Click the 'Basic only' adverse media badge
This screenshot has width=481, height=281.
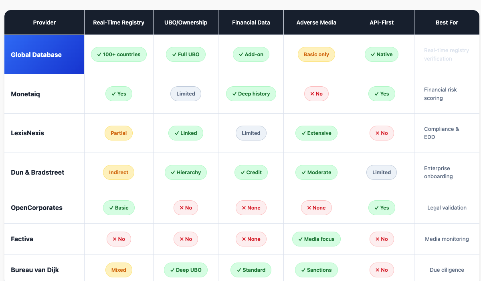pyautogui.click(x=316, y=55)
